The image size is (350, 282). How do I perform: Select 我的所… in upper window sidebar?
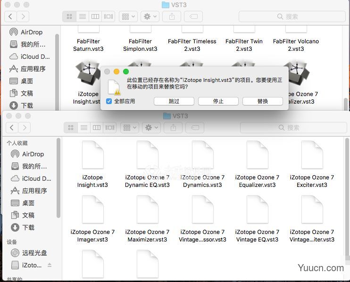click(x=27, y=44)
